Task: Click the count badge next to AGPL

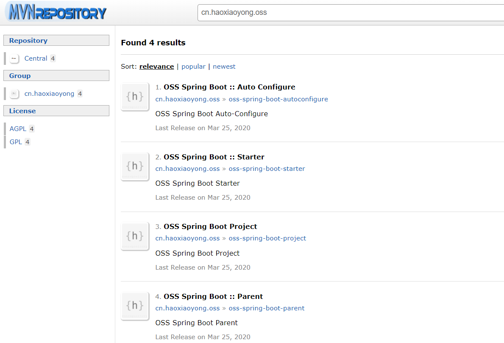Action: [x=31, y=129]
